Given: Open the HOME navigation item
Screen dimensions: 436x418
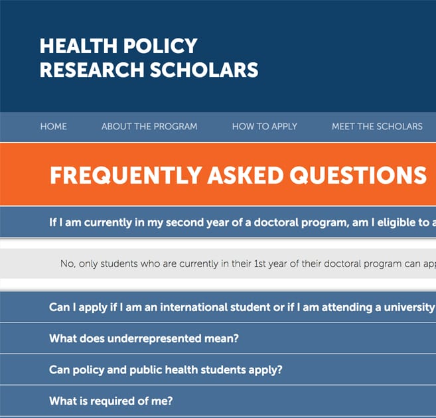Looking at the screenshot, I should [x=53, y=127].
